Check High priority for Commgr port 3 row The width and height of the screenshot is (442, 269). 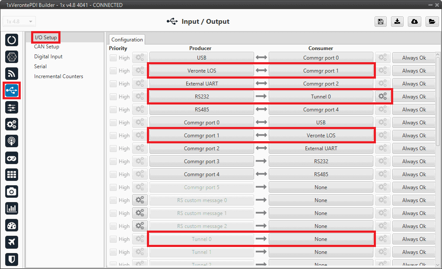tap(113, 161)
